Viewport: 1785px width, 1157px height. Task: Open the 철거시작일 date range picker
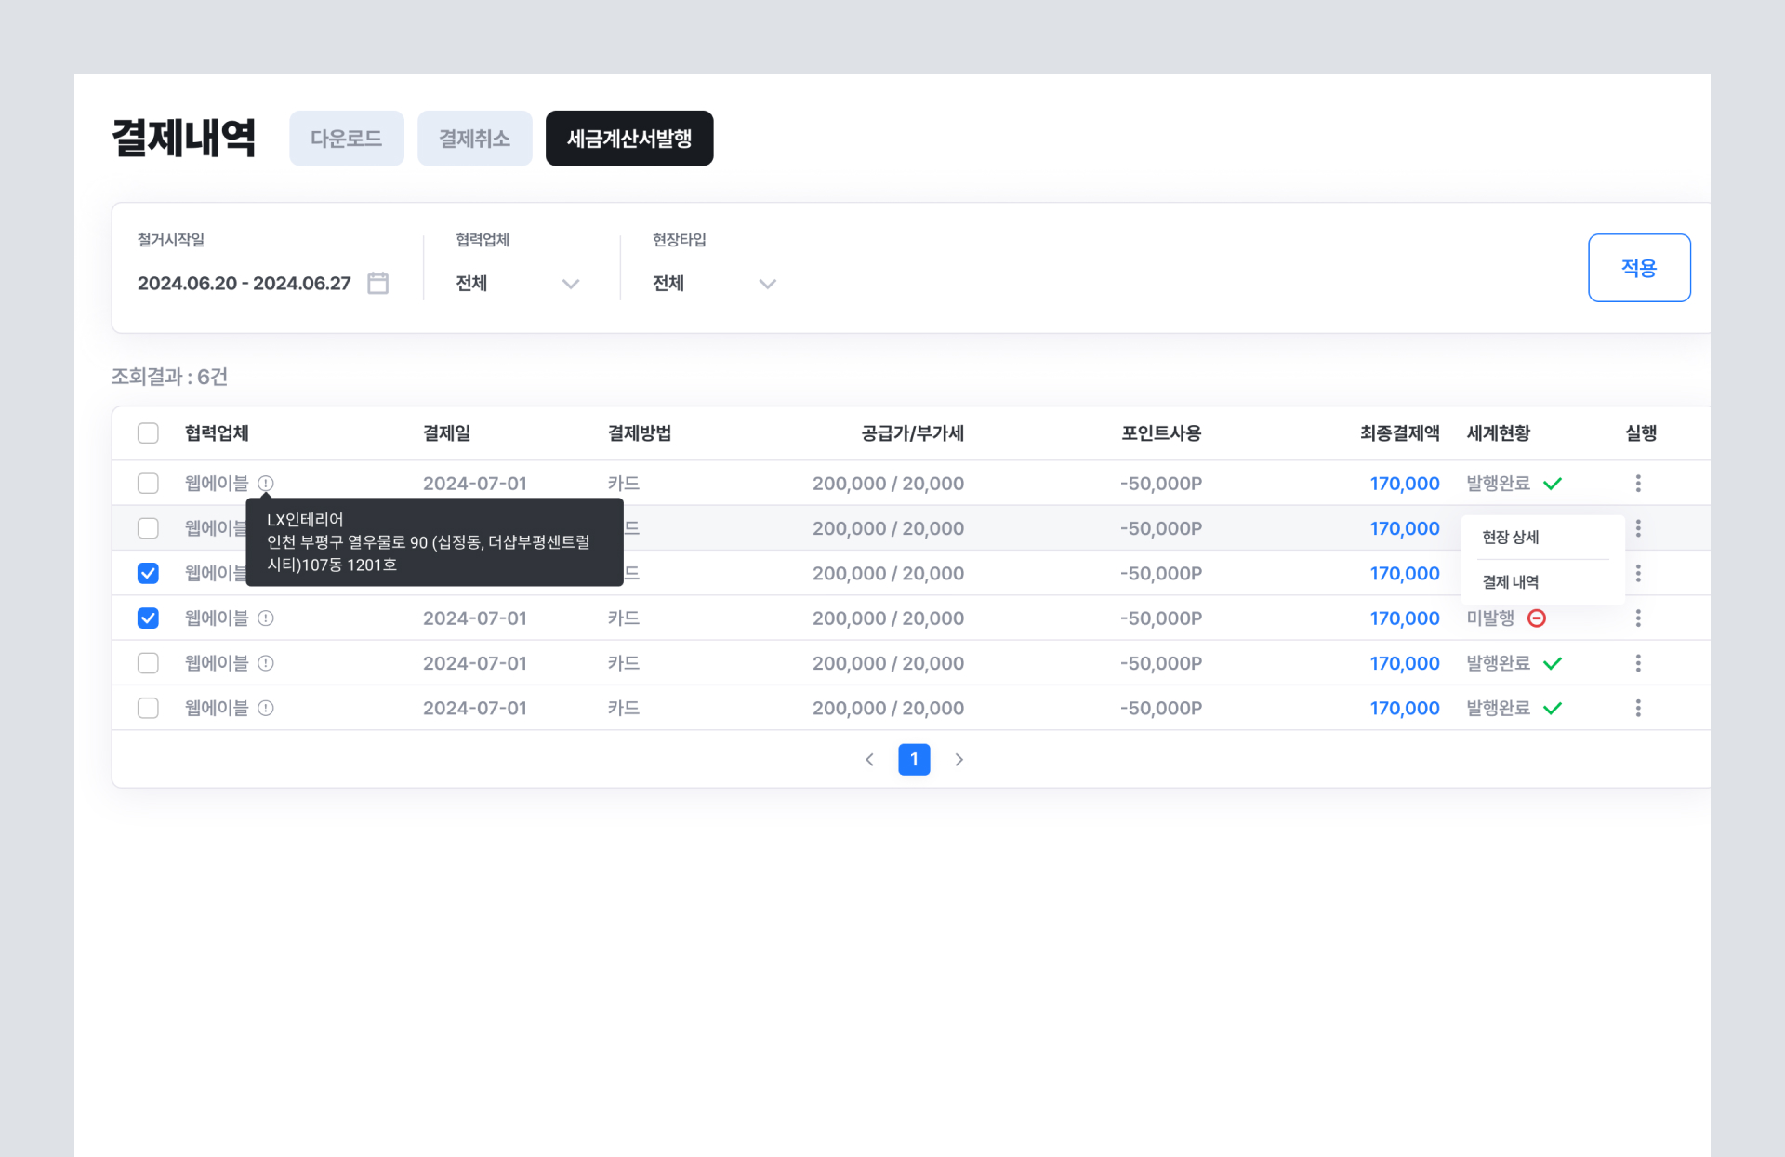pyautogui.click(x=245, y=284)
